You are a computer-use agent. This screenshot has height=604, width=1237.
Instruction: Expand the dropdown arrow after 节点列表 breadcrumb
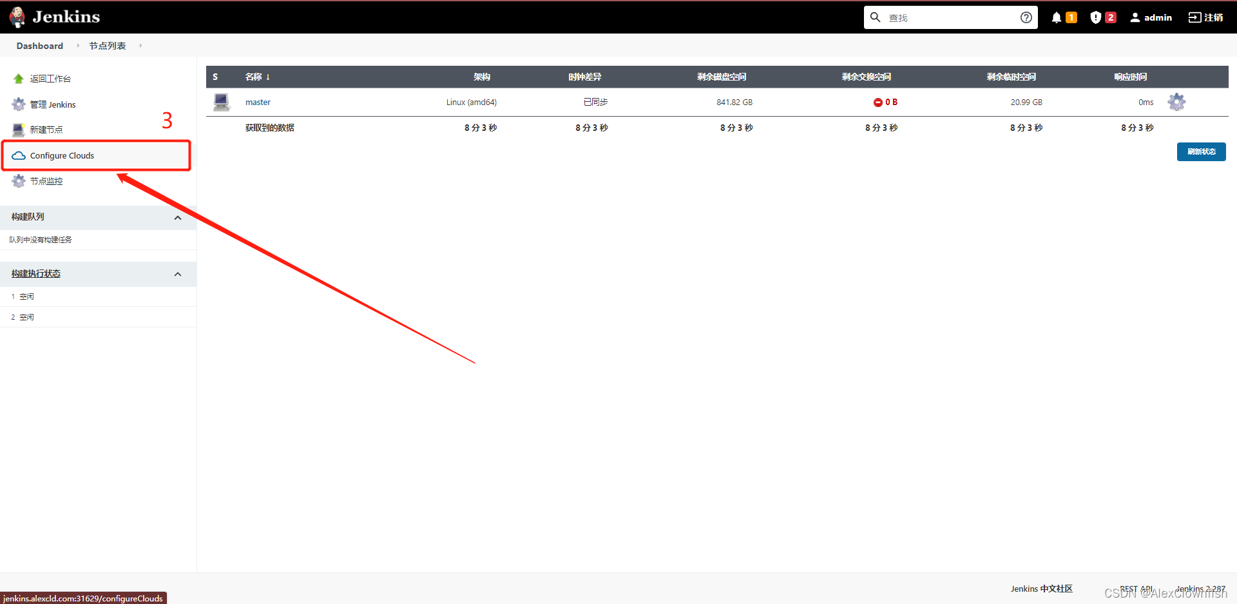tap(140, 46)
